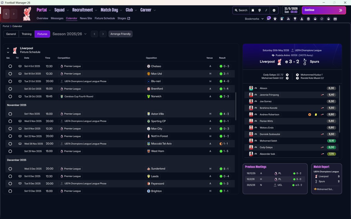Click the Arrange Friendly button
Viewport: 351px width, 219px height.
121,34
